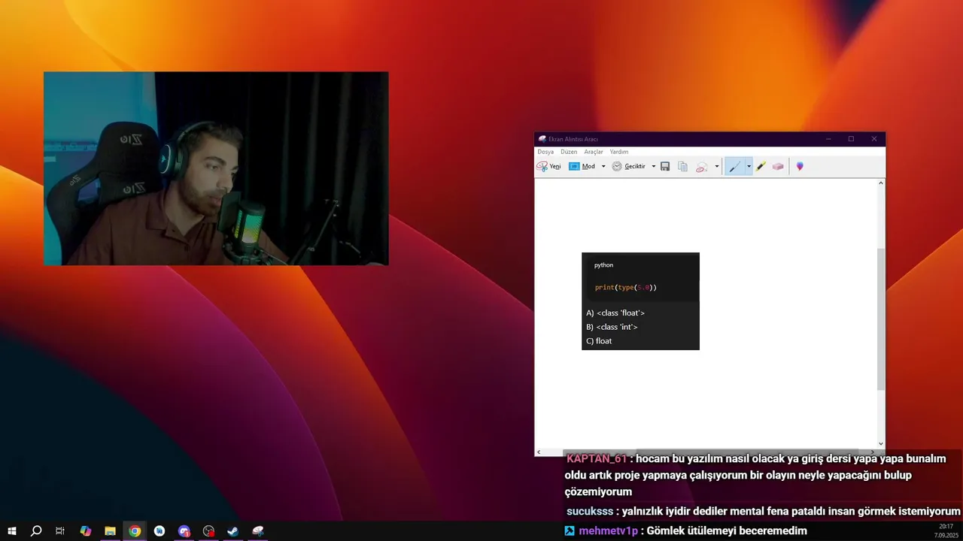
Task: Open Task View on the taskbar
Action: [x=60, y=531]
